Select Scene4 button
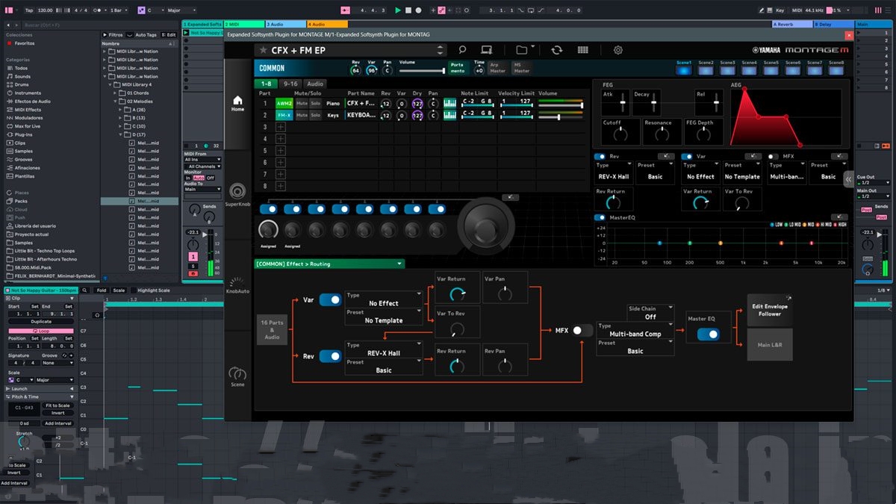The image size is (896, 504). [749, 69]
